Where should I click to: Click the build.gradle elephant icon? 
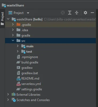click(x=18, y=62)
